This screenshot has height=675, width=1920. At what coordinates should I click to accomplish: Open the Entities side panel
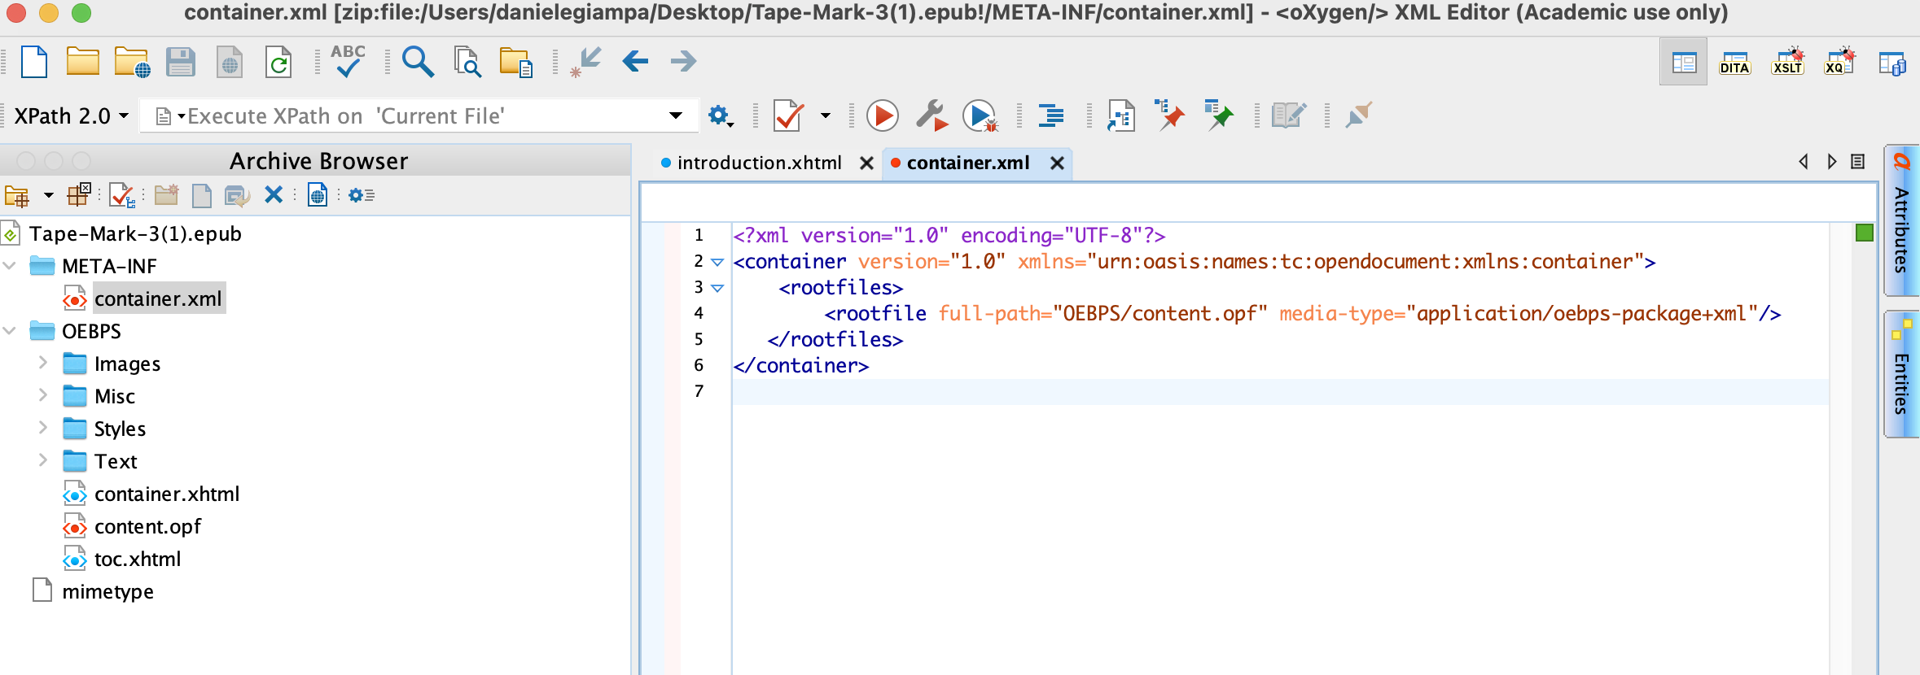(1901, 374)
